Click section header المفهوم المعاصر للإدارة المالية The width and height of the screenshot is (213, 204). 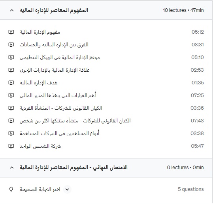(54, 10)
